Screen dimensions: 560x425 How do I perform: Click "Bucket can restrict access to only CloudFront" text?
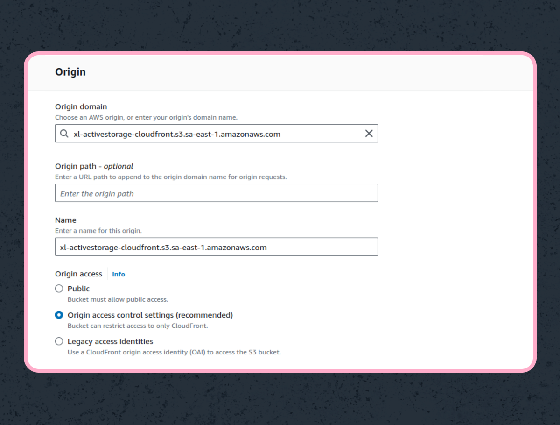coord(137,326)
